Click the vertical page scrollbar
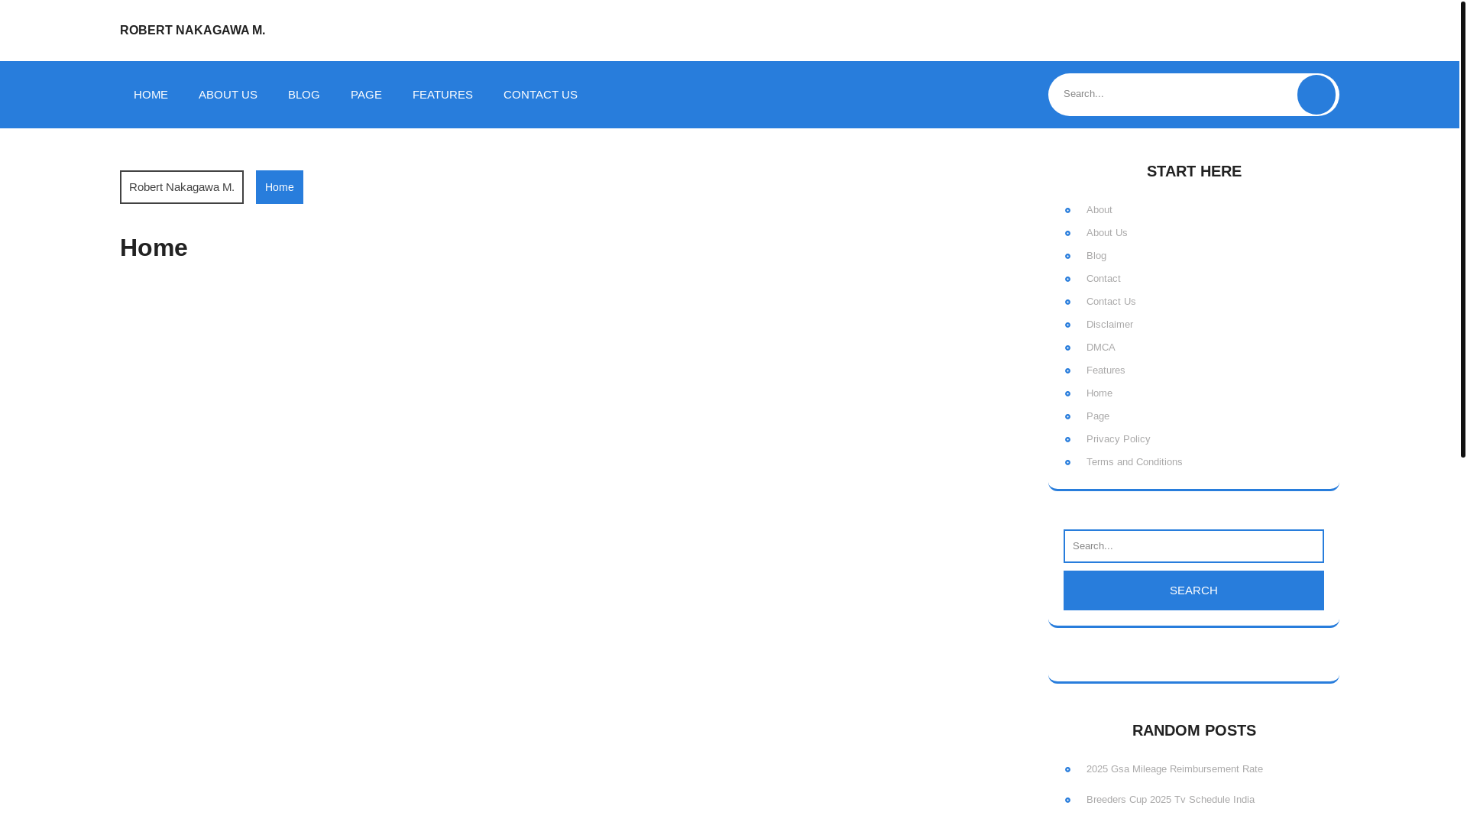Screen dimensions: 1467x825 1462,229
